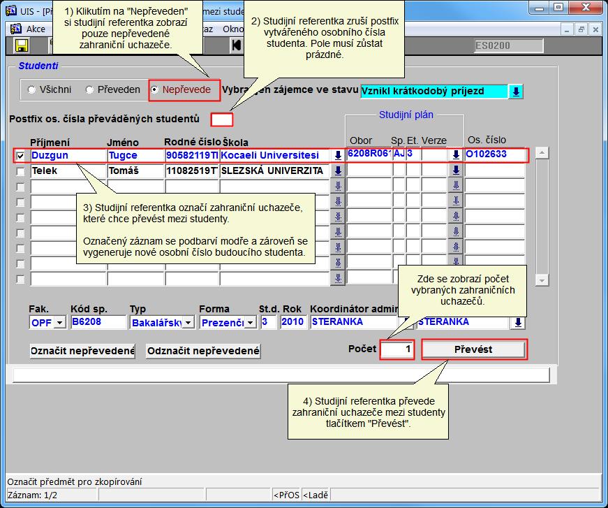The height and width of the screenshot is (508, 608).
Task: Click the message line field below the form
Action: pyautogui.click(x=281, y=375)
